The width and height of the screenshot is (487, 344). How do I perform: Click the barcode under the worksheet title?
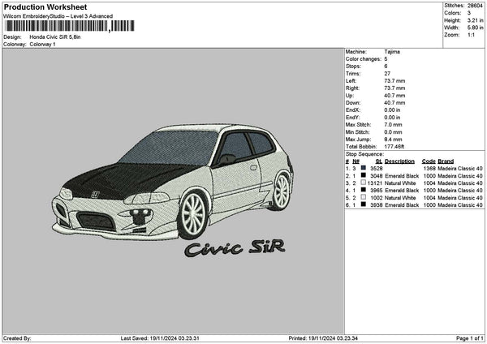70,26
